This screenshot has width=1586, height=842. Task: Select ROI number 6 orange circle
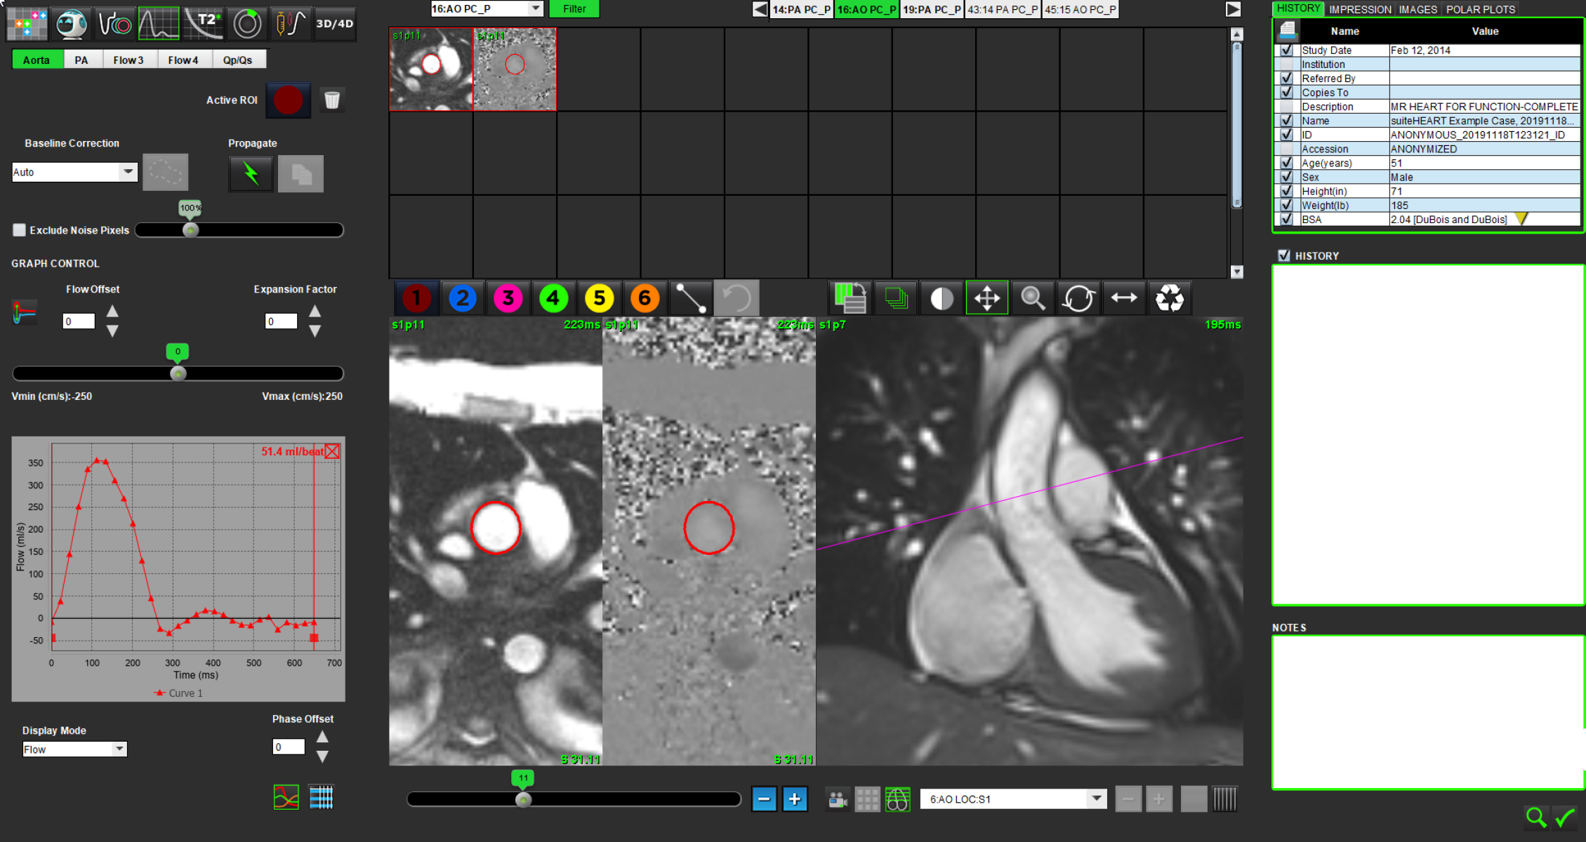point(645,298)
